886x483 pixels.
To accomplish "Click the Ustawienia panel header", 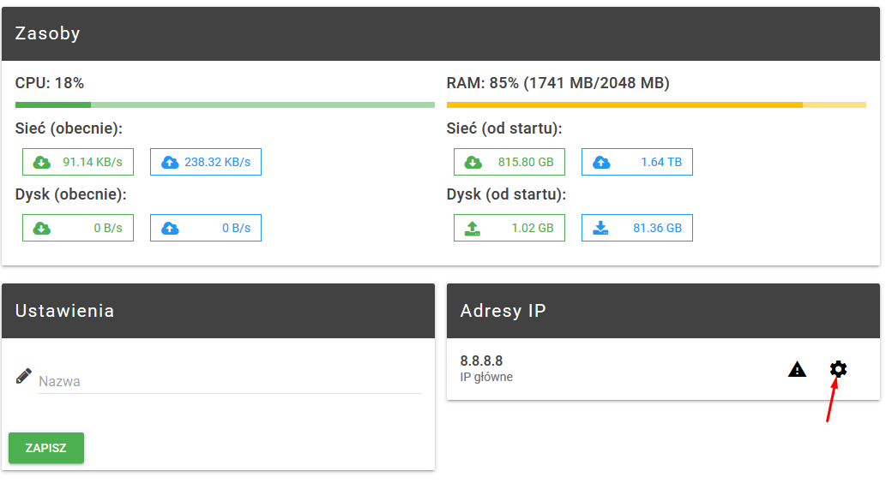I will pos(218,311).
